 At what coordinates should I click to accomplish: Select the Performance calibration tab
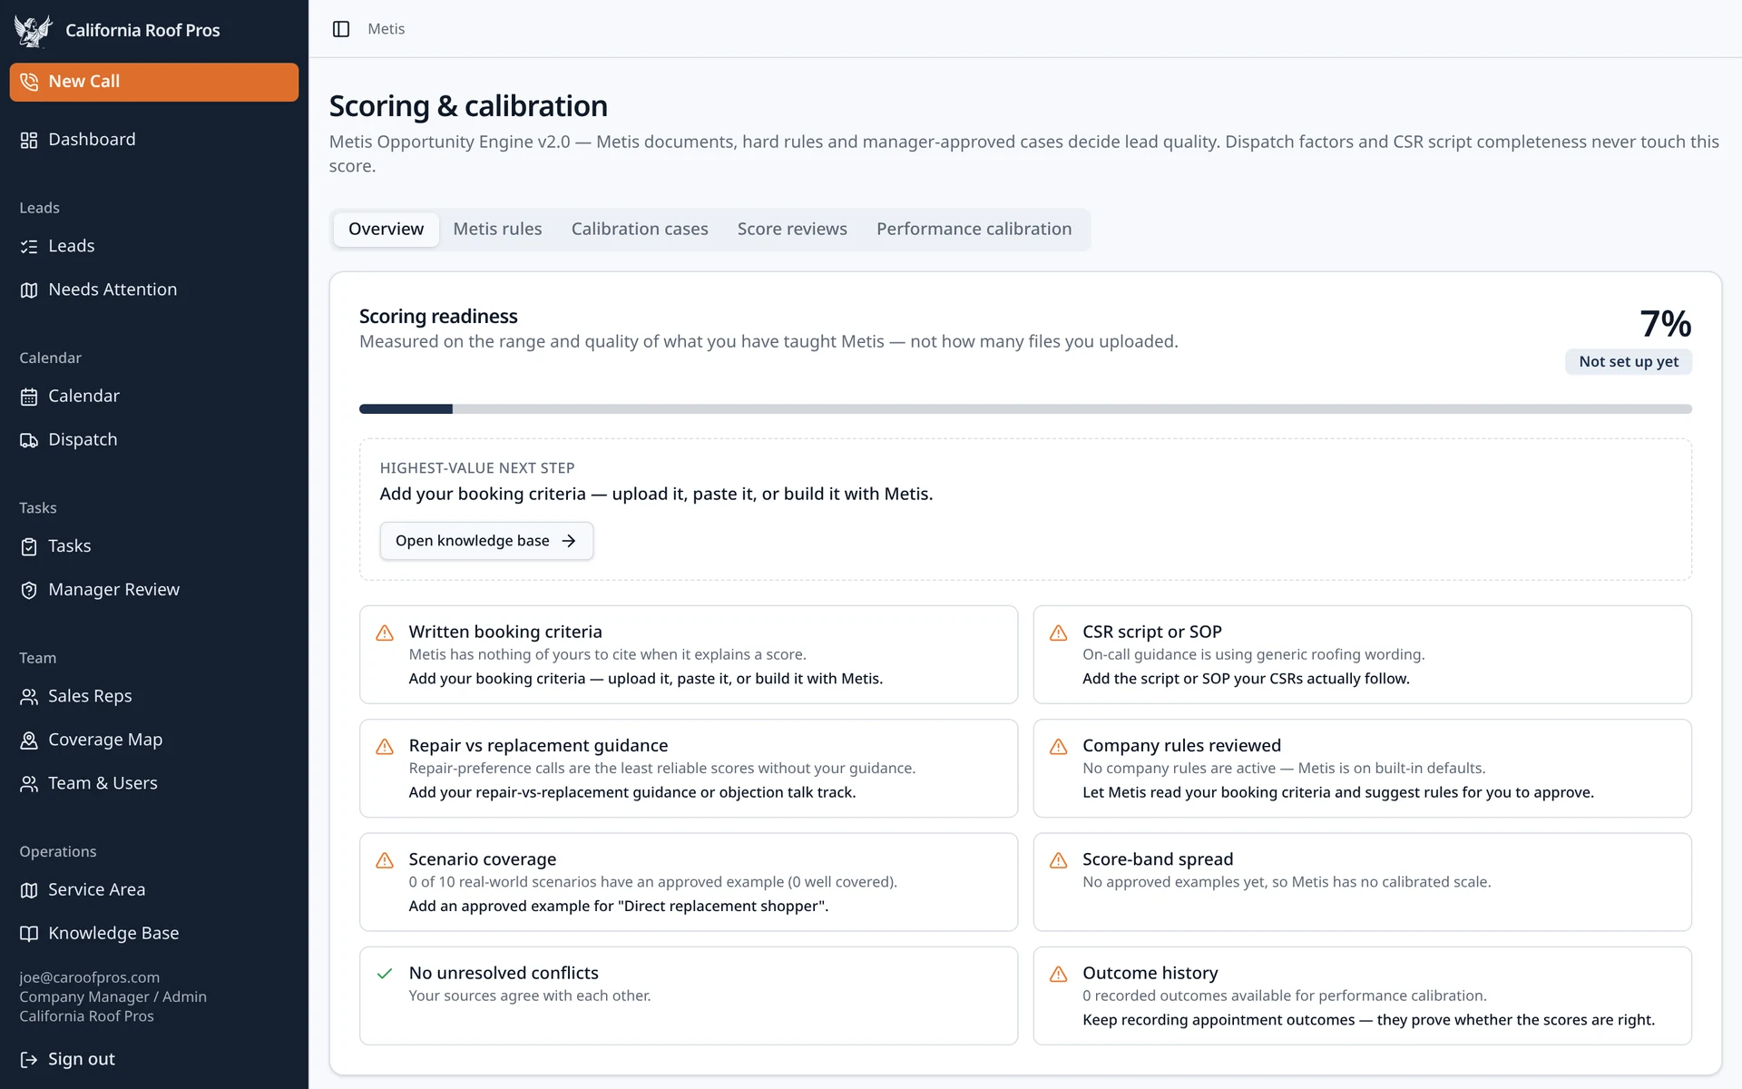coord(974,230)
